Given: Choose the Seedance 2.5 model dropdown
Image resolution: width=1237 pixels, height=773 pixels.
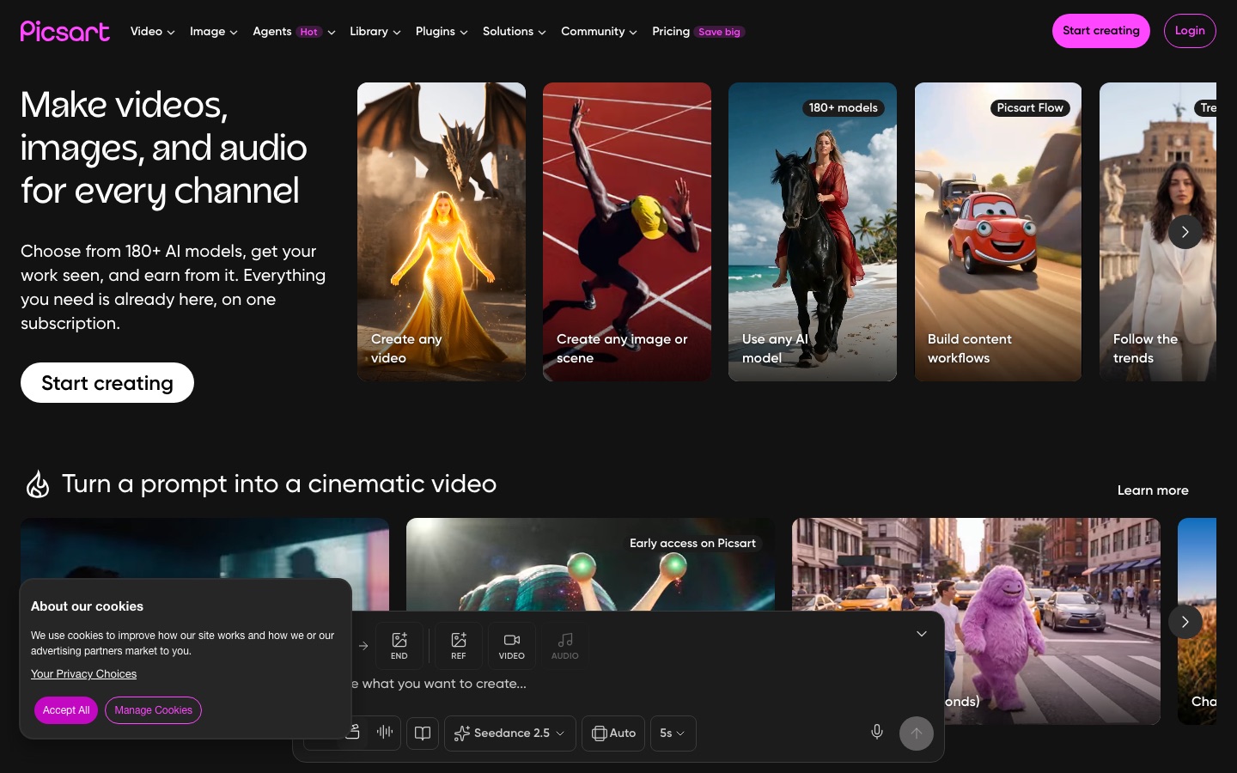Looking at the screenshot, I should 510,733.
